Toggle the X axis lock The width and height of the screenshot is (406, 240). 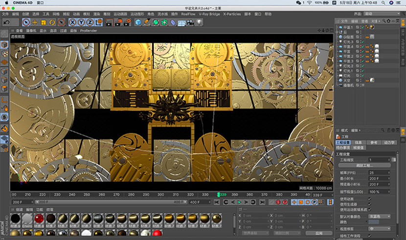click(x=72, y=22)
